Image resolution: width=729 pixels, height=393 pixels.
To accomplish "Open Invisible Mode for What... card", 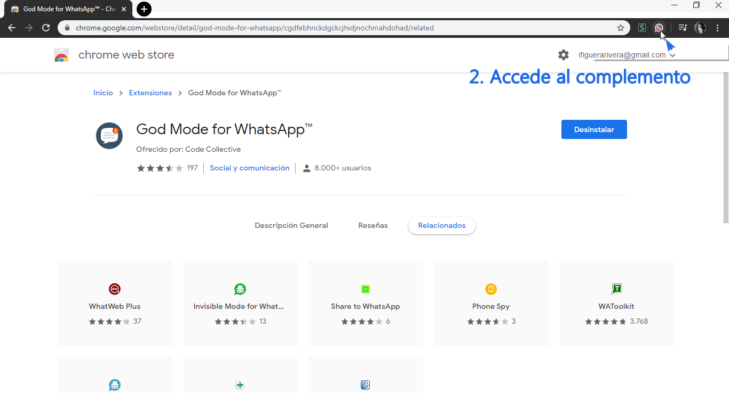I will [x=240, y=304].
